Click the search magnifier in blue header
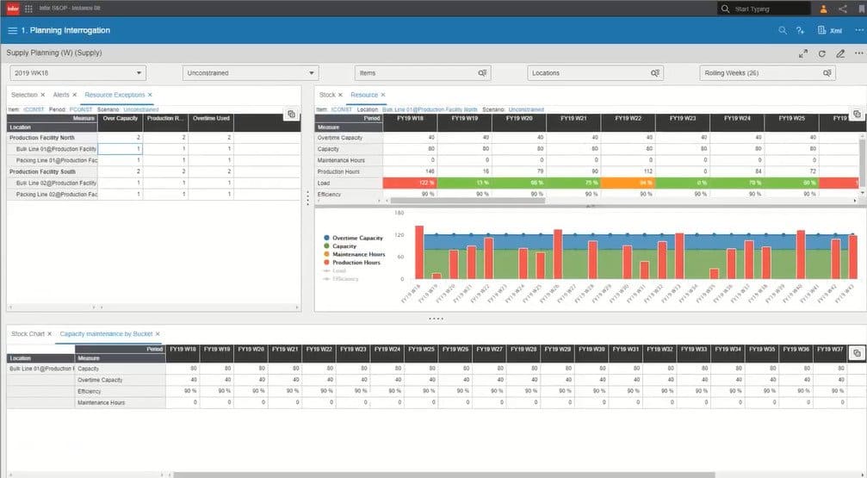This screenshot has width=867, height=478. tap(783, 30)
